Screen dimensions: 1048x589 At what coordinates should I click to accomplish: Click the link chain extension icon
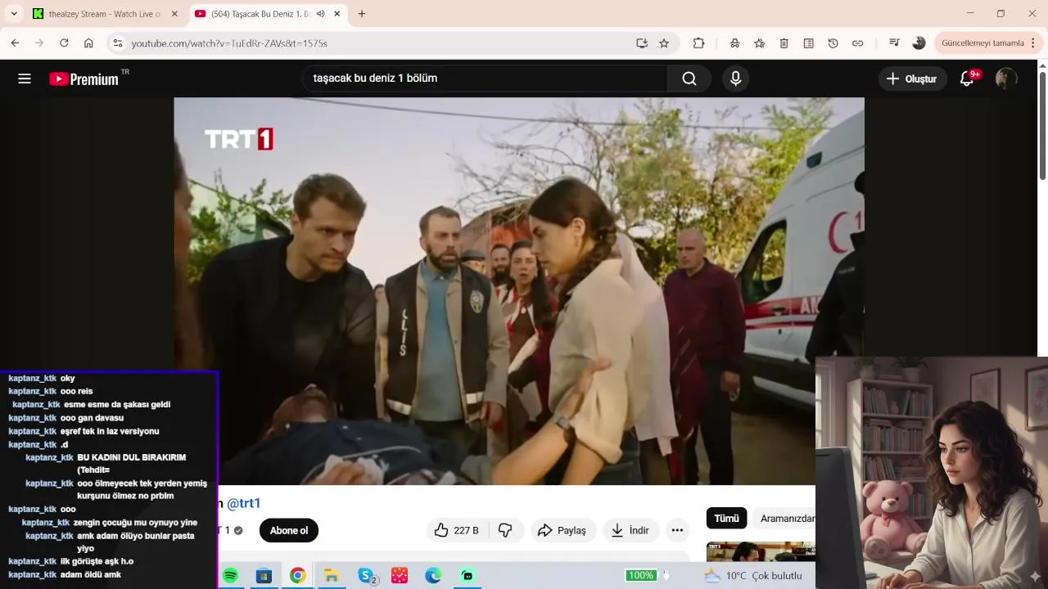[857, 43]
